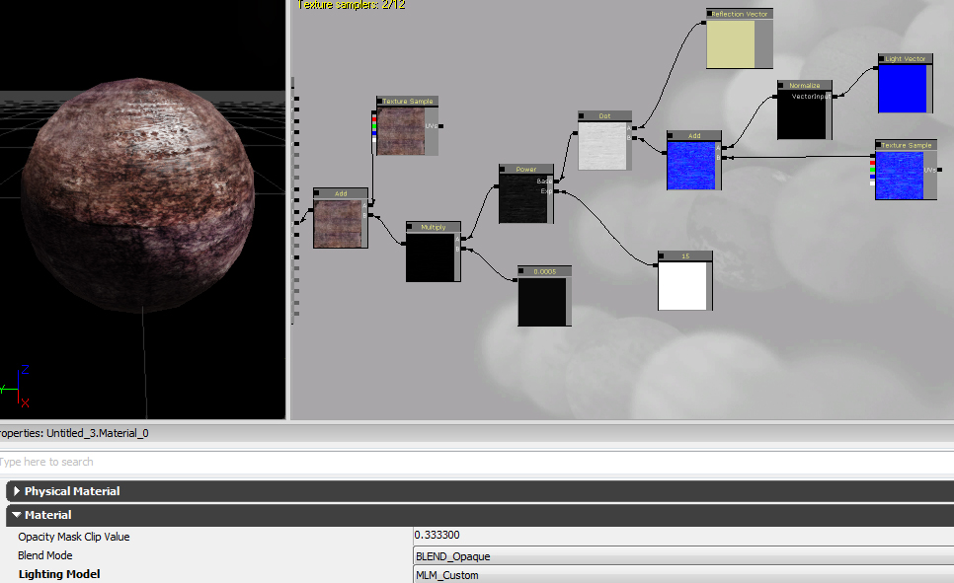Toggle realtime preview square on Light Vector node
Image resolution: width=954 pixels, height=583 pixels.
[882, 58]
